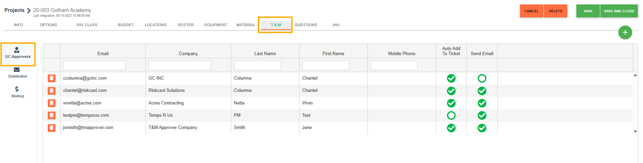Open the GC Approvers section

[18, 53]
